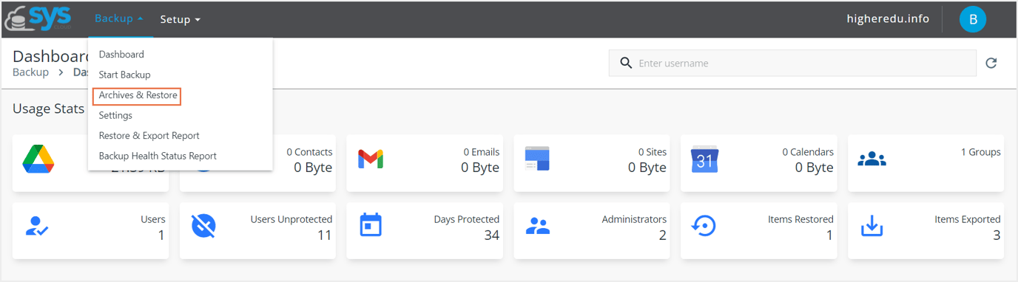Click the '0 Emails' label

point(482,152)
